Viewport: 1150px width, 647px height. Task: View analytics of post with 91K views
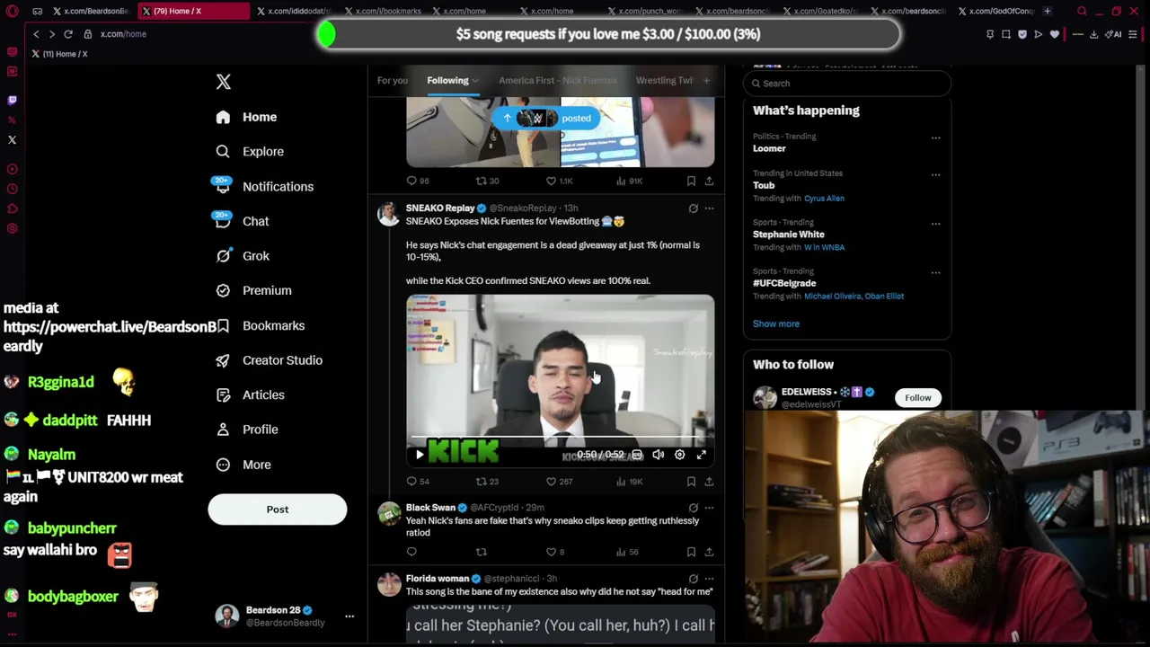click(629, 181)
